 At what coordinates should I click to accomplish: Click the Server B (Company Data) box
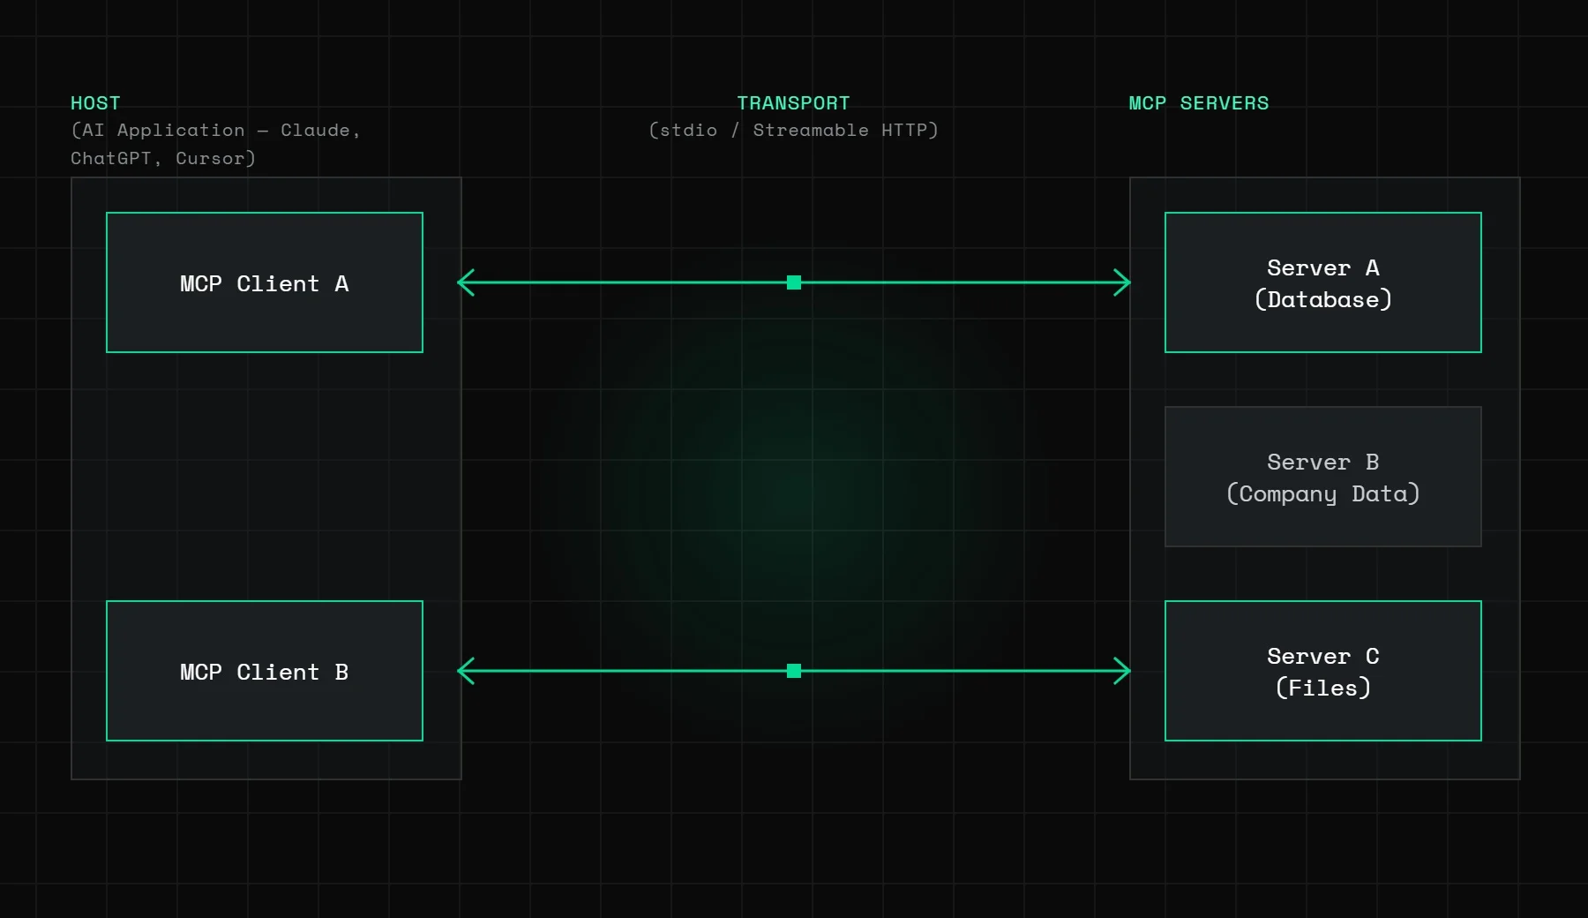click(x=1323, y=477)
